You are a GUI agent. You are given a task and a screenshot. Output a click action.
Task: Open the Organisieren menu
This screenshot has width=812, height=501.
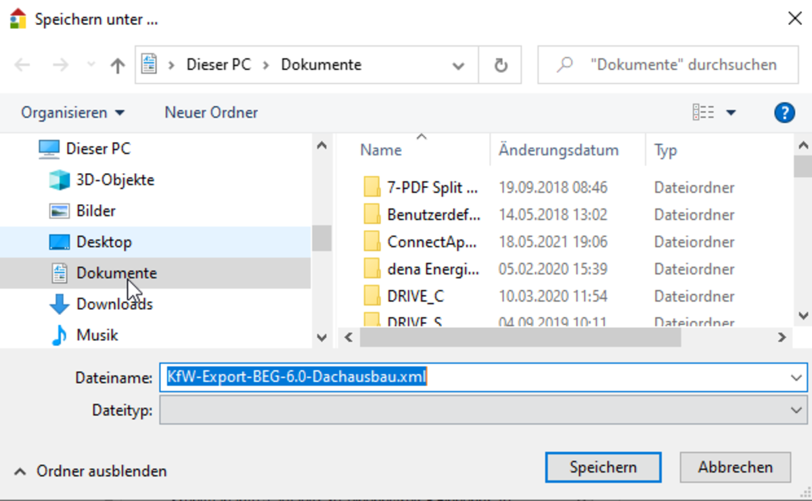72,112
